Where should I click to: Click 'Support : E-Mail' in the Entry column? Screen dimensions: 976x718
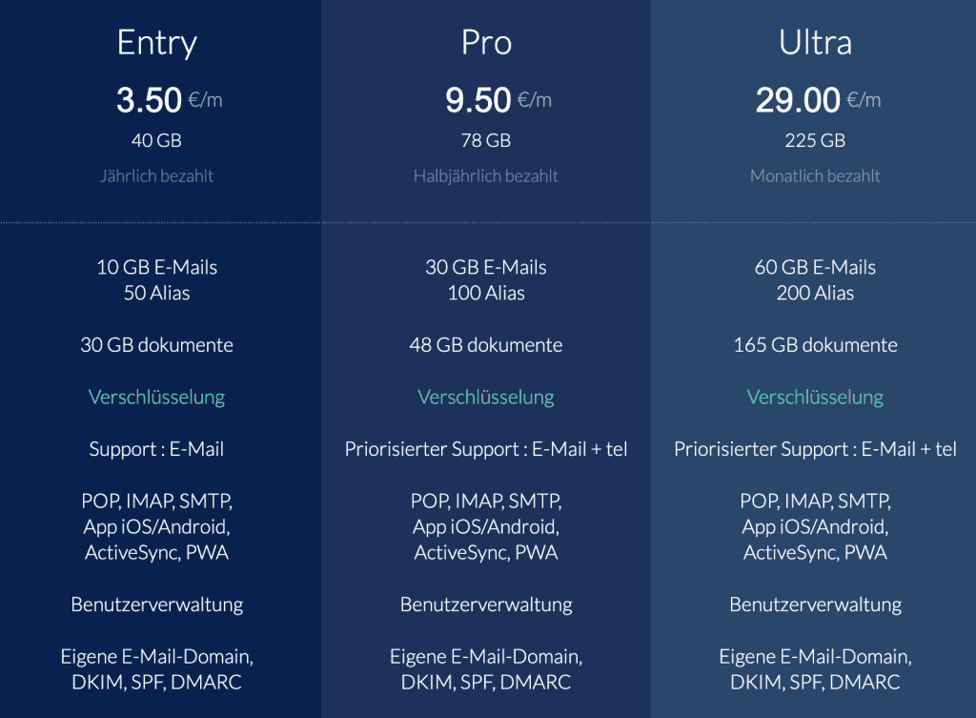coord(156,449)
